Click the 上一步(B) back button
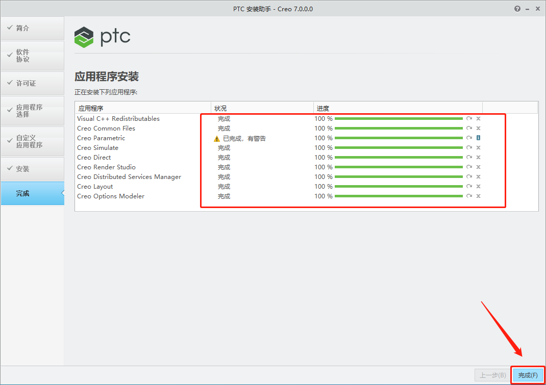Viewport: 546px width, 385px height. 492,375
